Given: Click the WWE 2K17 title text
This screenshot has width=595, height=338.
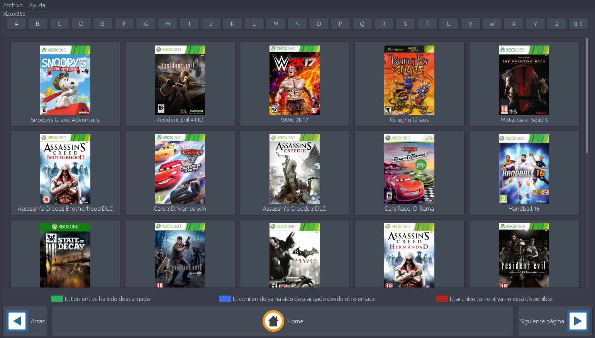Looking at the screenshot, I should (x=295, y=120).
